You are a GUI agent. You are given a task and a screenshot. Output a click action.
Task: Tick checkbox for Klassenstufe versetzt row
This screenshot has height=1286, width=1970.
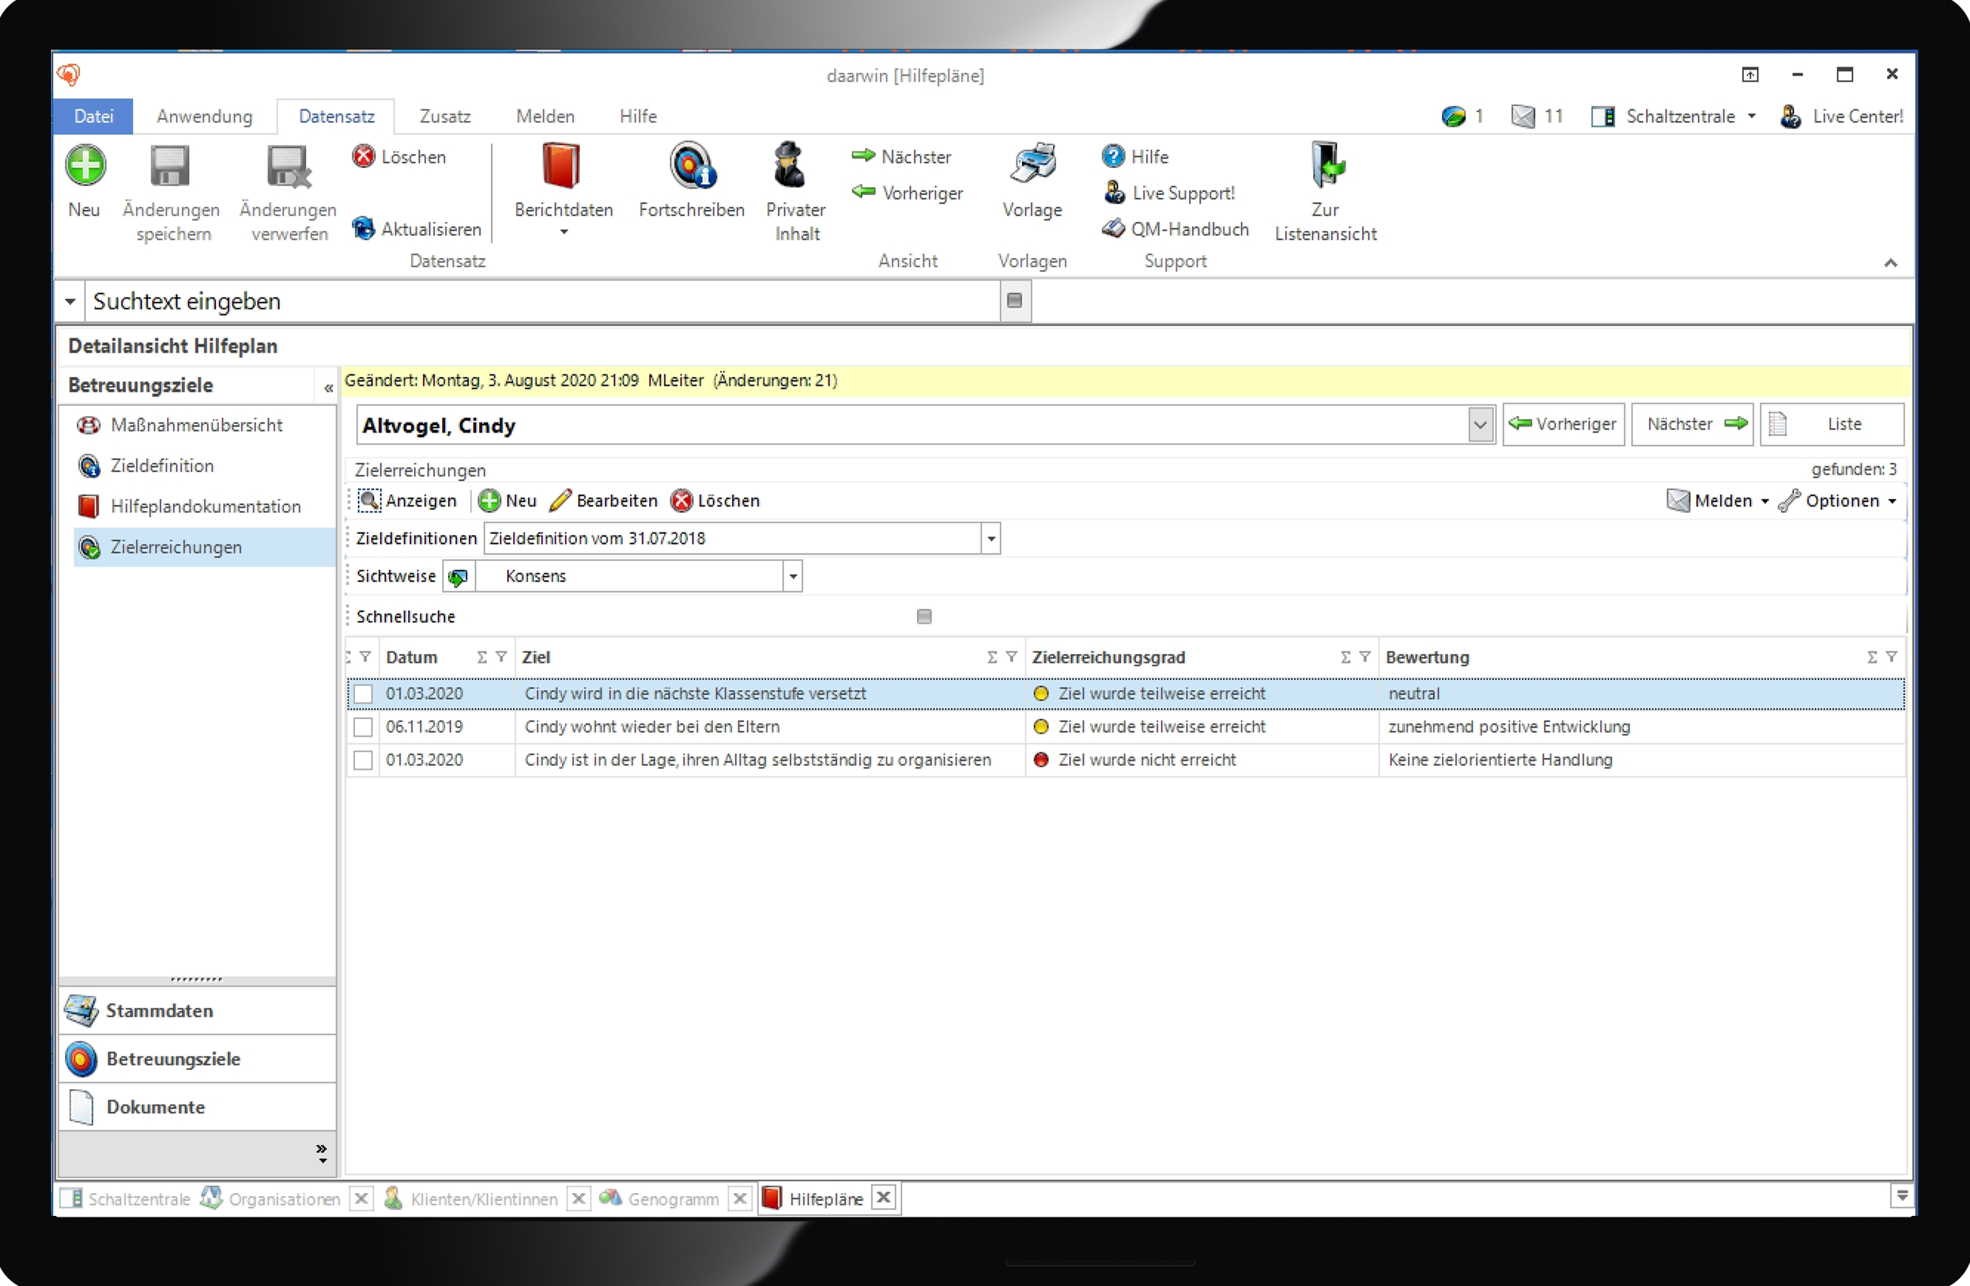(x=363, y=694)
